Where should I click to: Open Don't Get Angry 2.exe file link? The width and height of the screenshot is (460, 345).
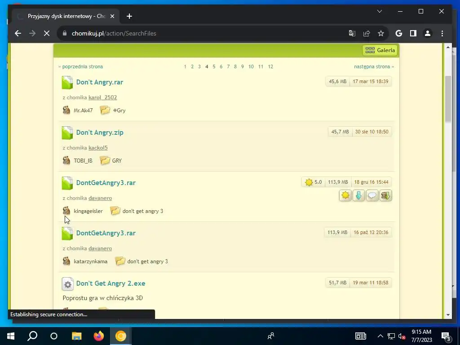point(111,283)
